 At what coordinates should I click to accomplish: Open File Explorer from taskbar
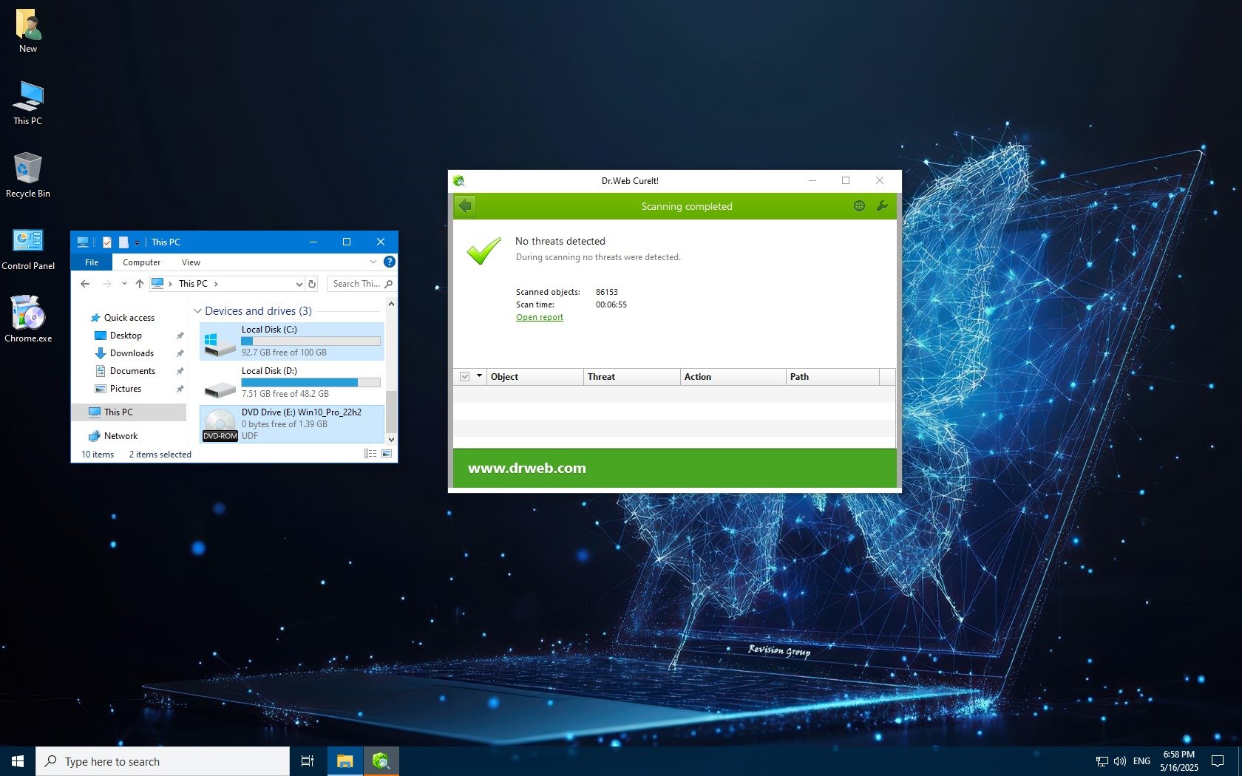(x=345, y=761)
